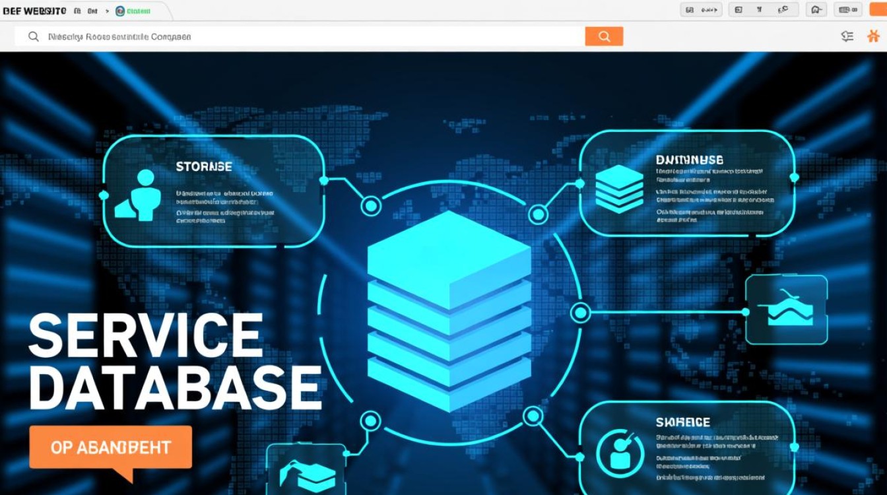The image size is (887, 495).
Task: Click the circular user icon in bottom-right card
Action: point(619,452)
